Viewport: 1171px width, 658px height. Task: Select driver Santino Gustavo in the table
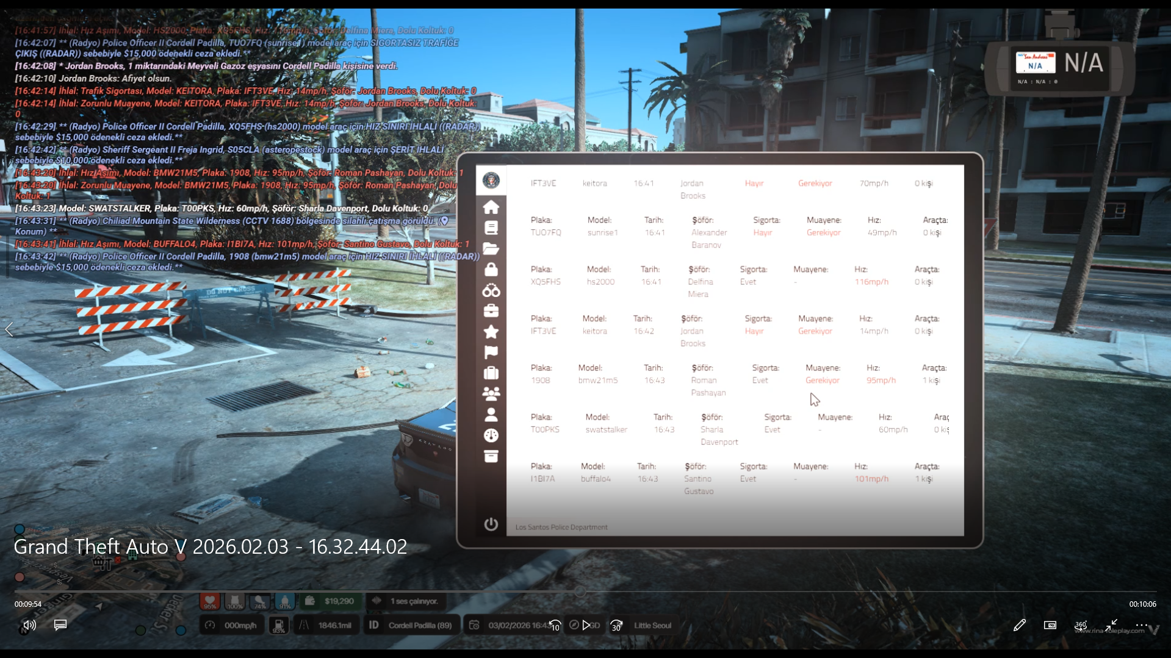click(699, 485)
